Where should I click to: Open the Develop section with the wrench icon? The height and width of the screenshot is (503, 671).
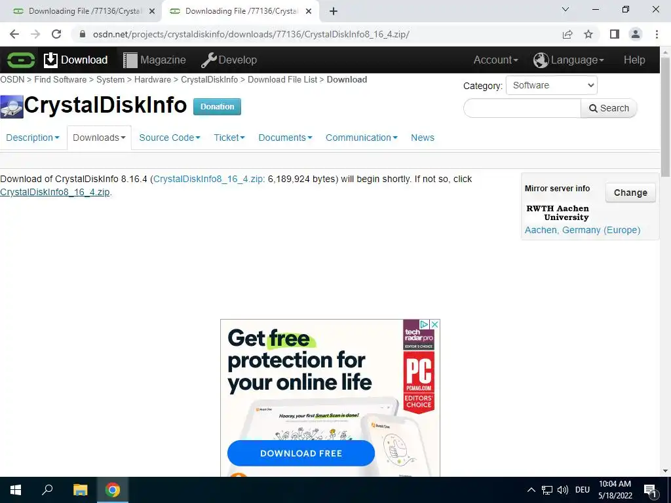(229, 60)
